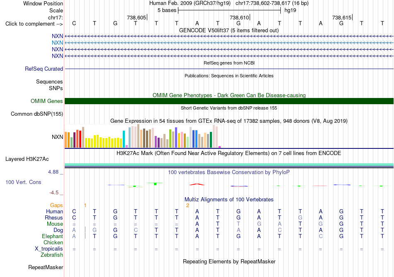Click the Rhesus alignment row label
This screenshot has height=277, width=394.
coord(54,218)
